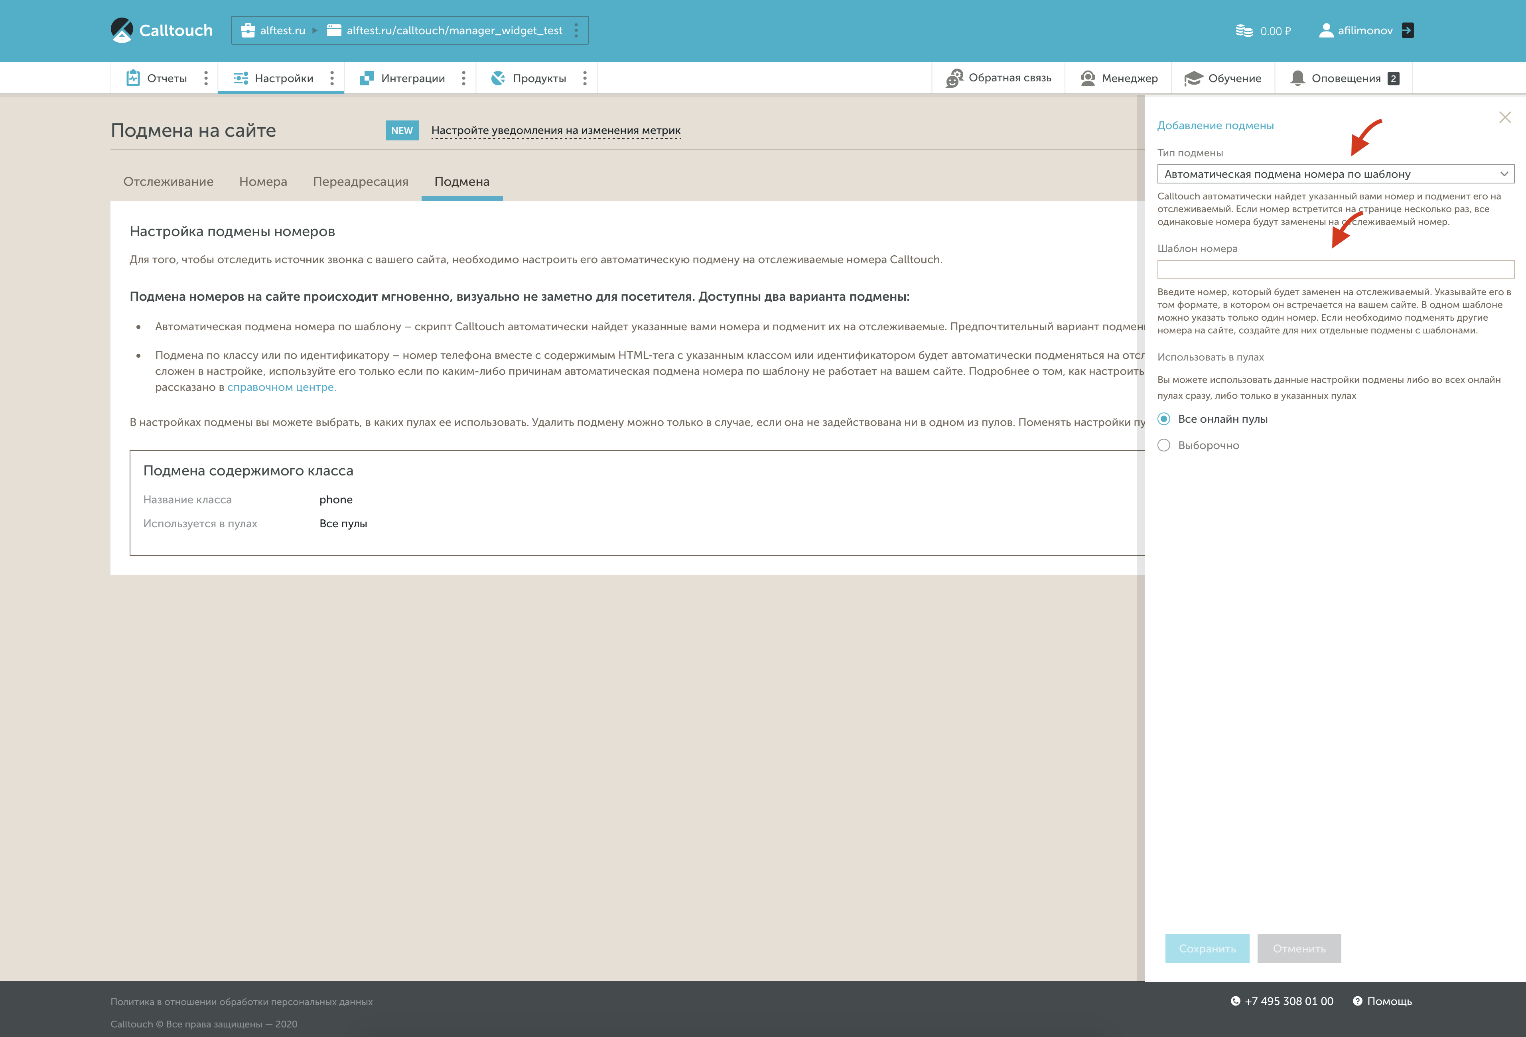Open the personal data processing policy link

(242, 1002)
